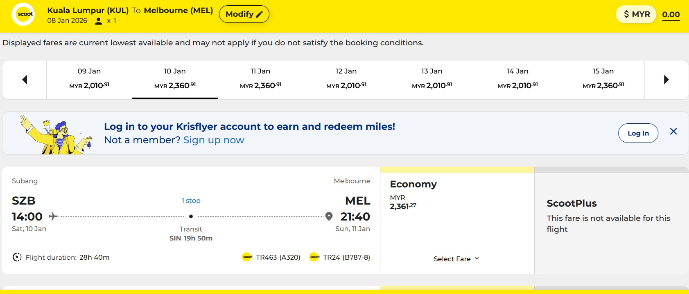View the 1 stop transit details

(x=191, y=200)
